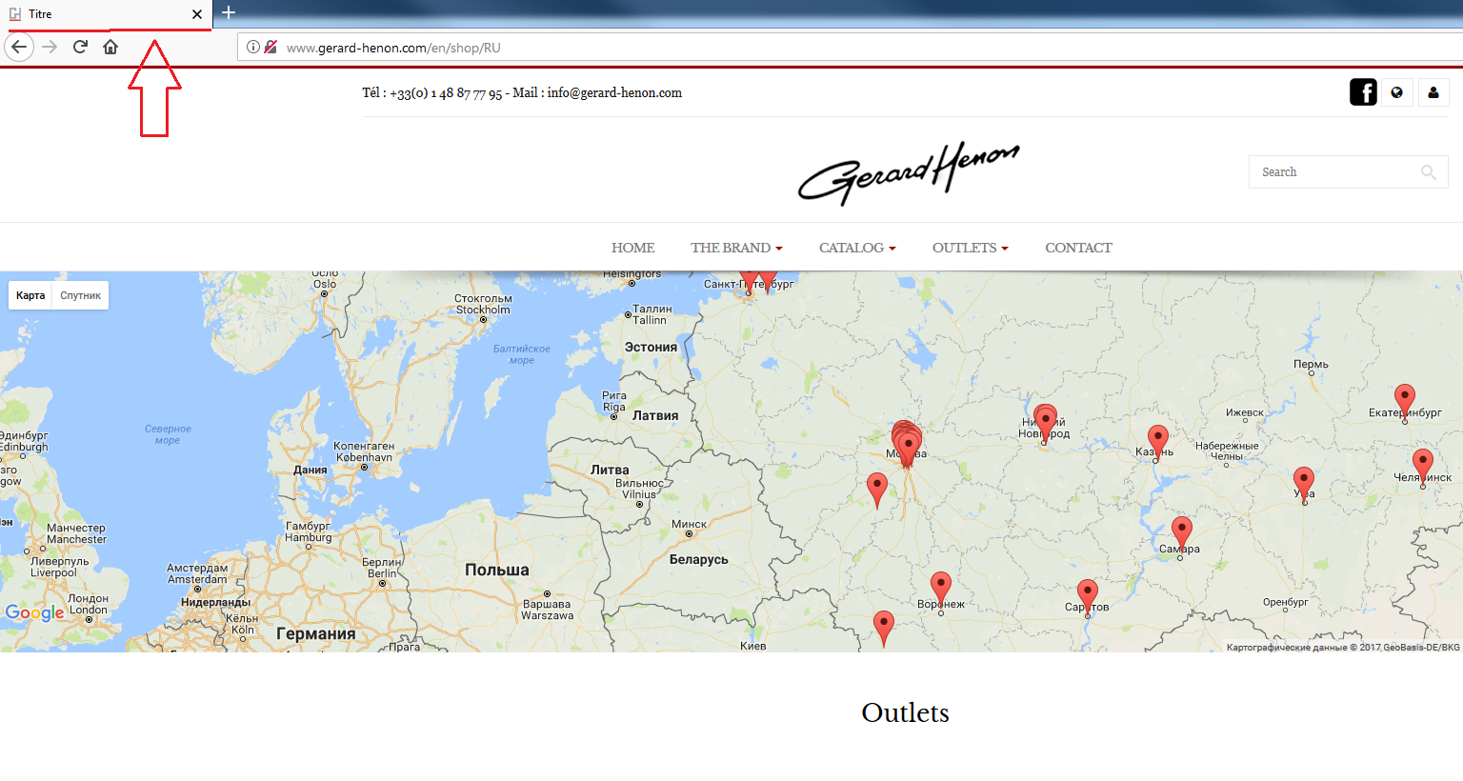Click the Польша country label on the map
Image resolution: width=1463 pixels, height=781 pixels.
(496, 570)
